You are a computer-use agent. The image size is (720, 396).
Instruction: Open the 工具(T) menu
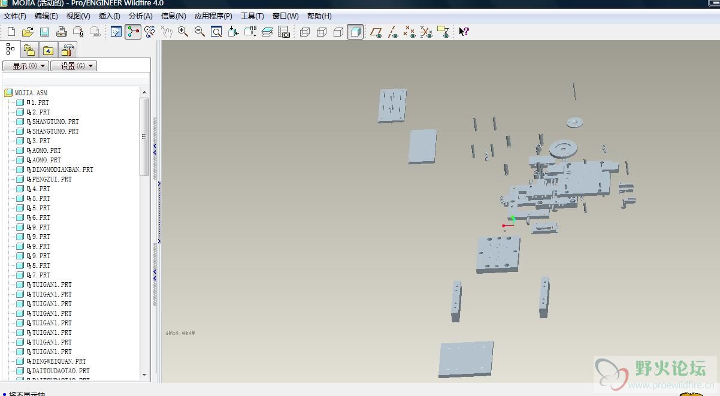pyautogui.click(x=252, y=16)
